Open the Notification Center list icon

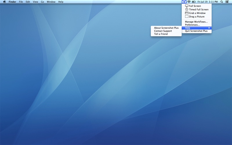(227, 2)
